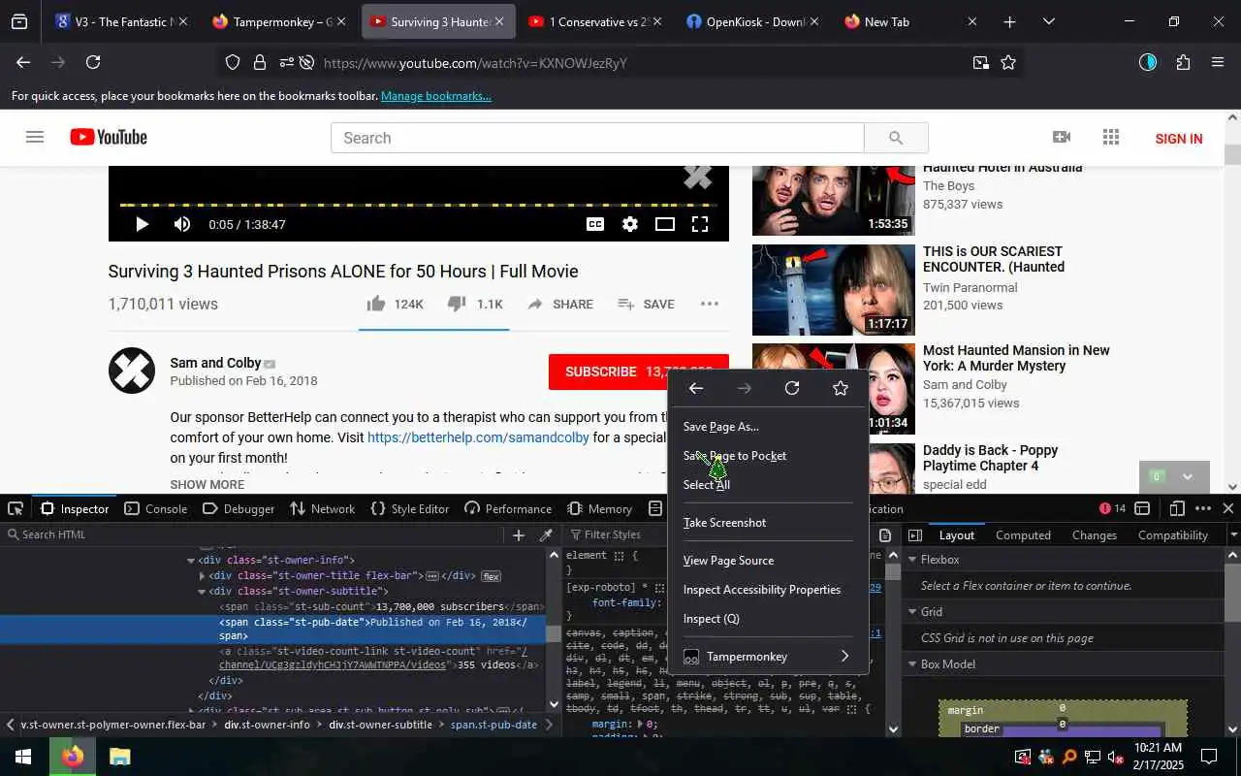The height and width of the screenshot is (776, 1241).
Task: Collapse the st-owner-subtitle div node
Action: click(202, 592)
